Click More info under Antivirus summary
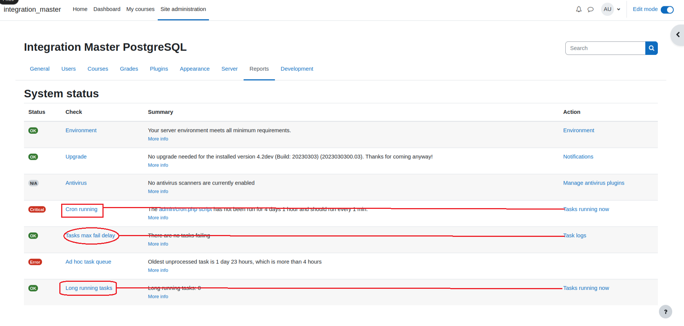This screenshot has width=684, height=326. [158, 192]
